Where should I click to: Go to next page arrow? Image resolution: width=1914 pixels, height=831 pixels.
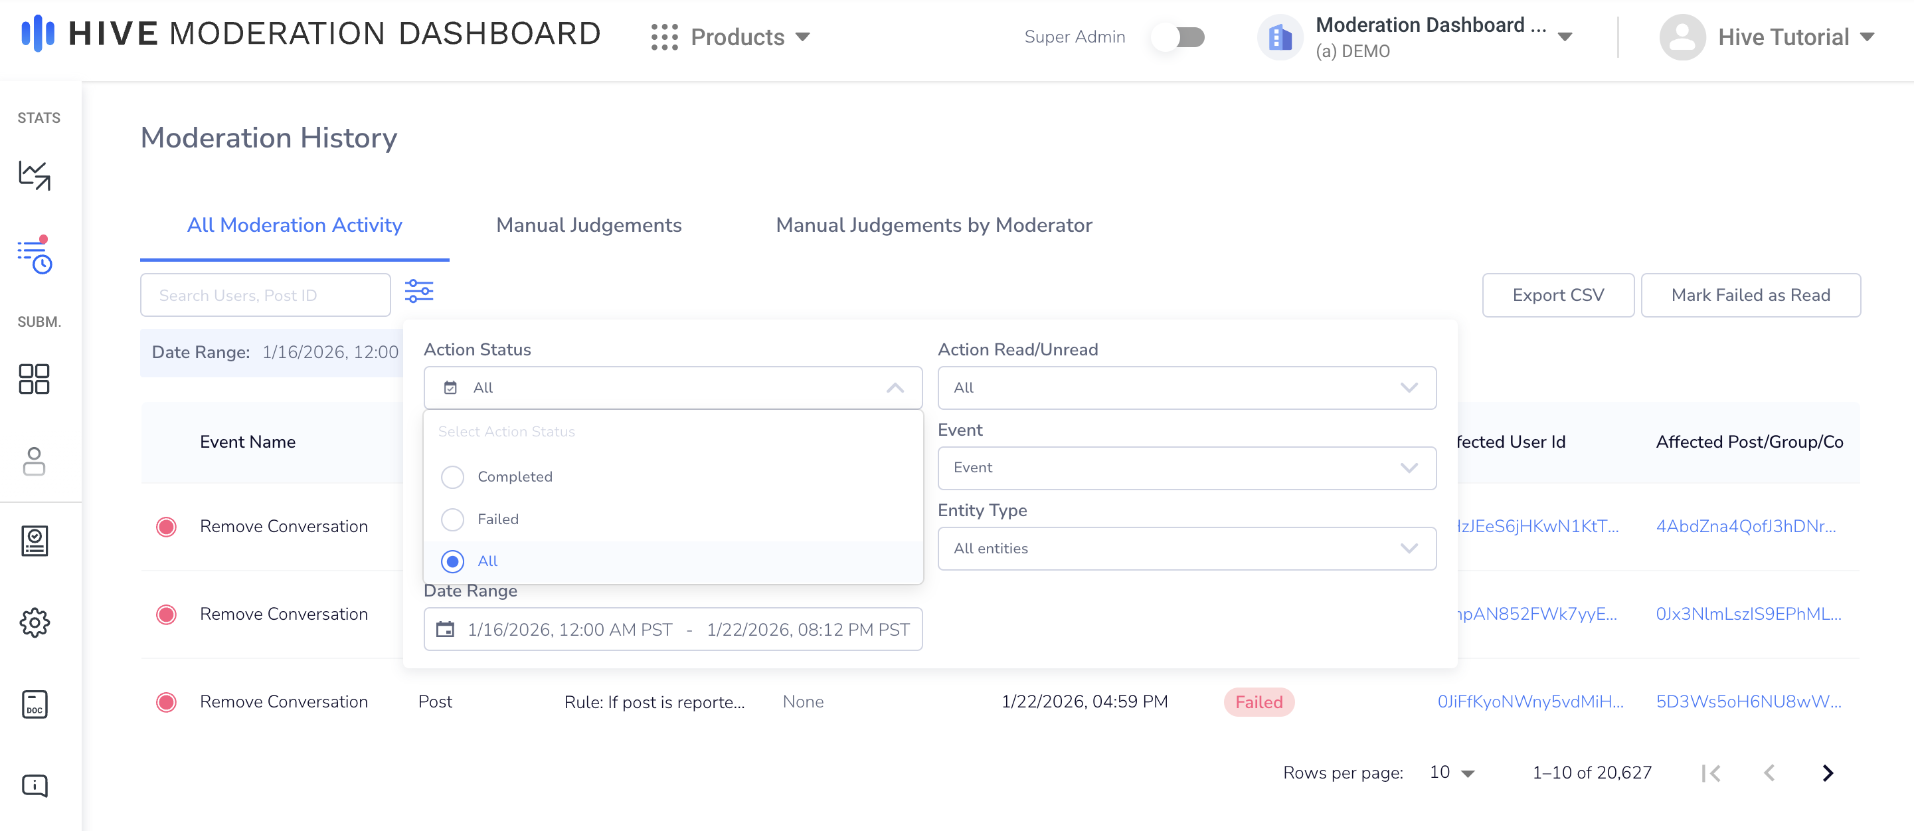[x=1828, y=773]
